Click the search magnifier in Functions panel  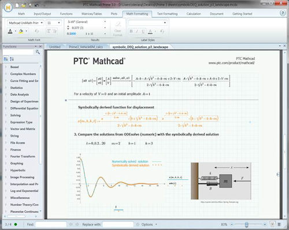[x=38, y=52]
